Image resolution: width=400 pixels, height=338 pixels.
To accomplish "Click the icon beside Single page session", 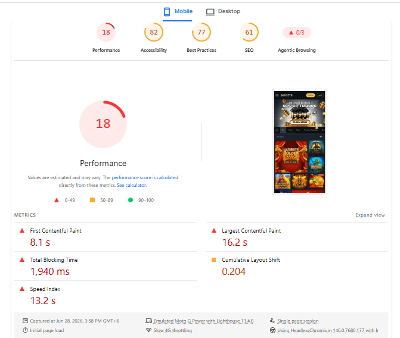I will coord(272,320).
